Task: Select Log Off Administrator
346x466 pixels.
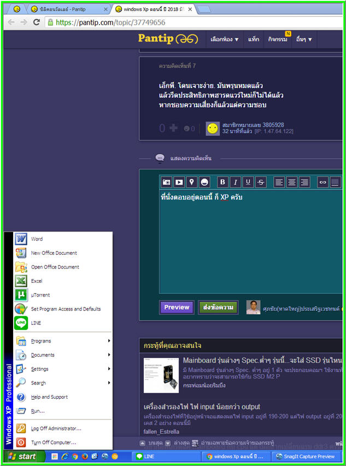Action: 63,429
